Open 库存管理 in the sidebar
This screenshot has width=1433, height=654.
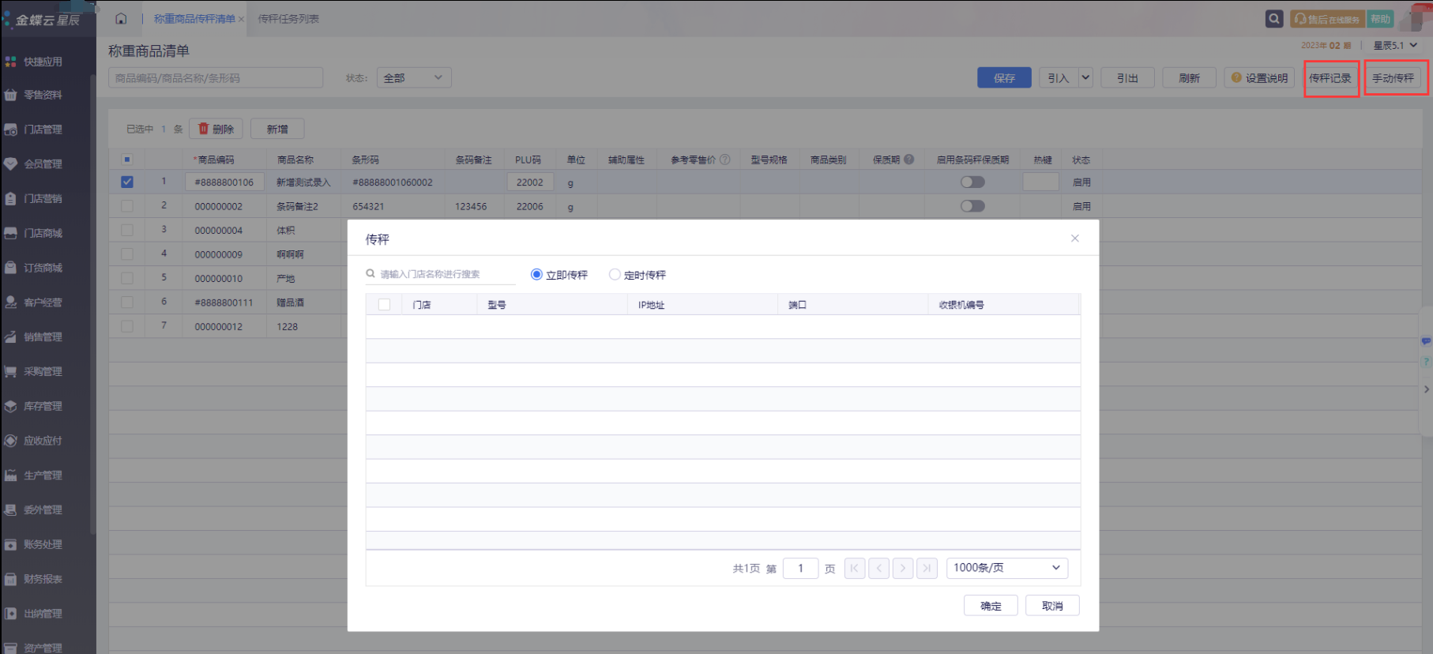pos(43,406)
